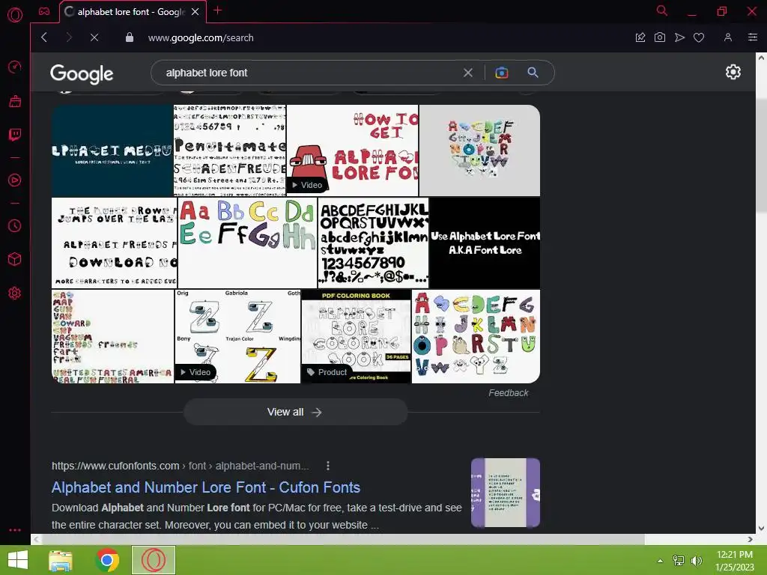Bookmark page with heart icon
The image size is (767, 575).
pyautogui.click(x=699, y=37)
